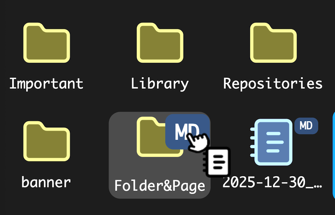Click the "Repositories" text label

pos(273,84)
